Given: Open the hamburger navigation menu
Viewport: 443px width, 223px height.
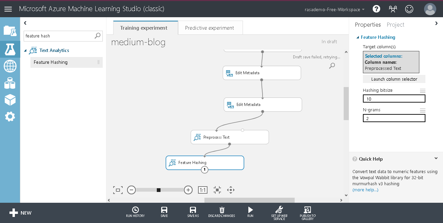Looking at the screenshot, I should tap(8, 9).
